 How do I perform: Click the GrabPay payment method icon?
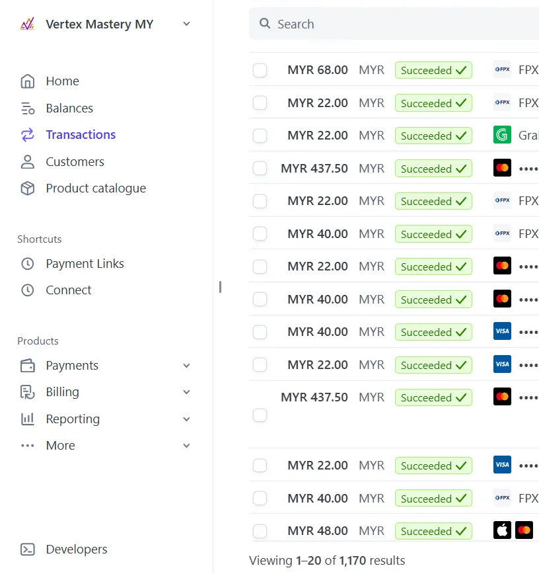click(x=502, y=136)
